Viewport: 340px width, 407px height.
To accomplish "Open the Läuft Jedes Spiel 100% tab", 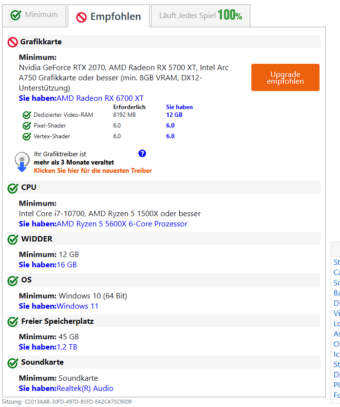I will (x=201, y=15).
